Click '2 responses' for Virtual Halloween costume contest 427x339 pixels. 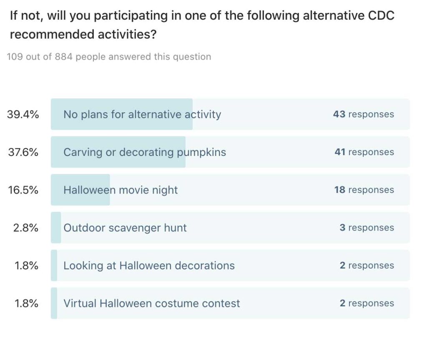(x=367, y=303)
